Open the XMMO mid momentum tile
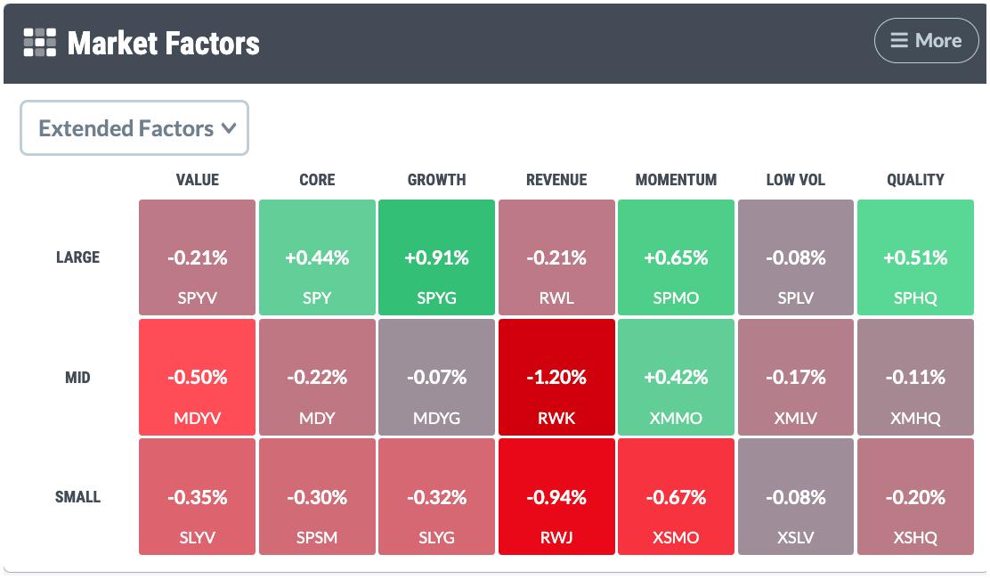Screen dimensions: 990x579 click(676, 377)
